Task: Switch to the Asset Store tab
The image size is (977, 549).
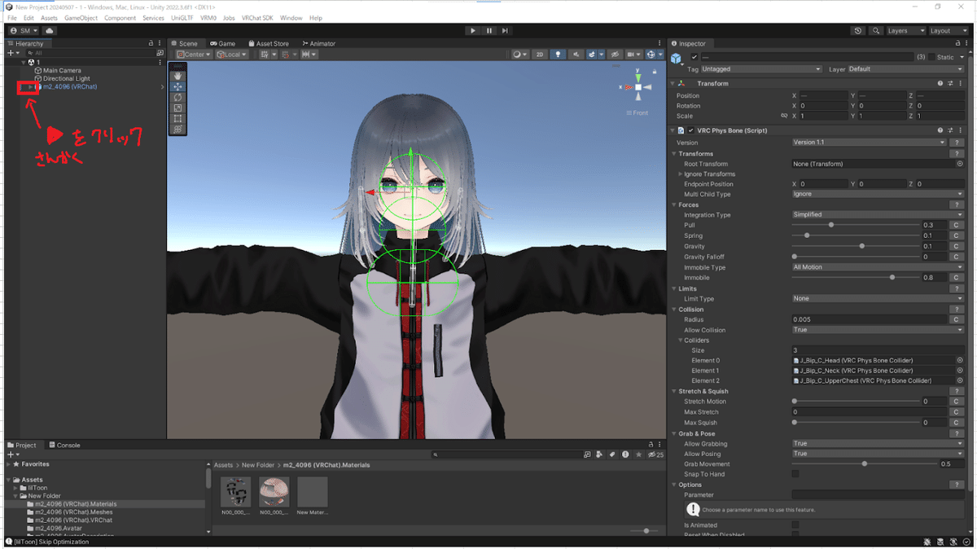Action: pos(269,43)
